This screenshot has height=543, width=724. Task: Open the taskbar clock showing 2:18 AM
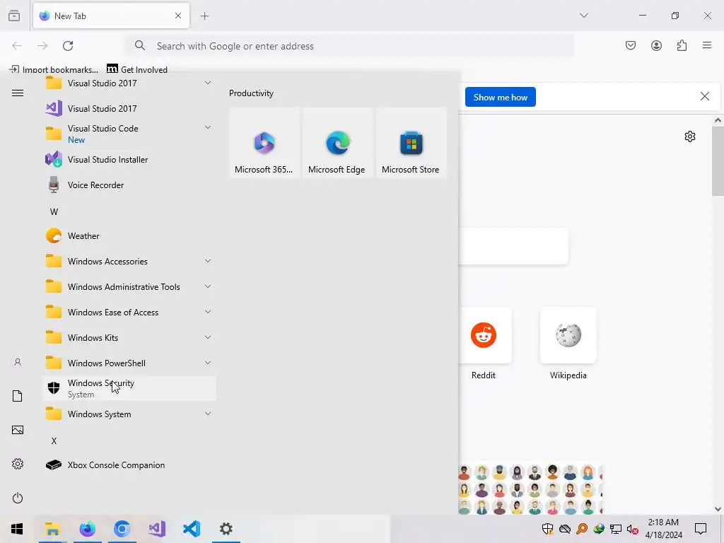(663, 529)
